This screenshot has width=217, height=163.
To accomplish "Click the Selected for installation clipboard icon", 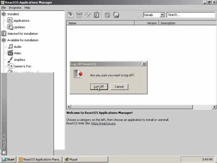I will click(4, 33).
